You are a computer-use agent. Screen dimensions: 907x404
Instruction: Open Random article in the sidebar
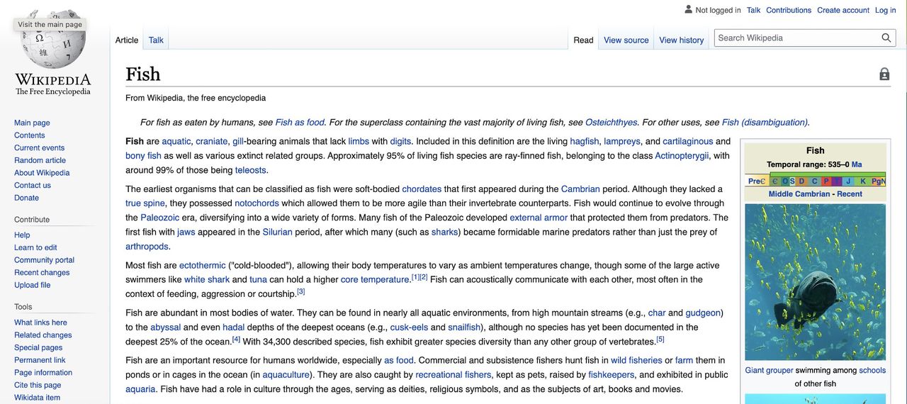pos(40,160)
